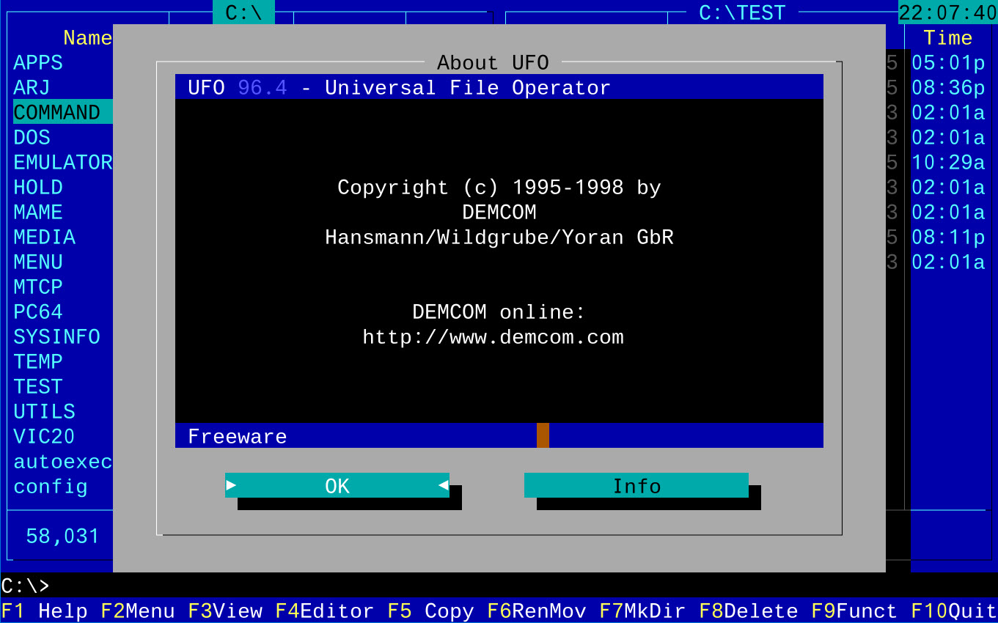998x623 pixels.
Task: Click the OK button in About dialog
Action: pyautogui.click(x=337, y=485)
